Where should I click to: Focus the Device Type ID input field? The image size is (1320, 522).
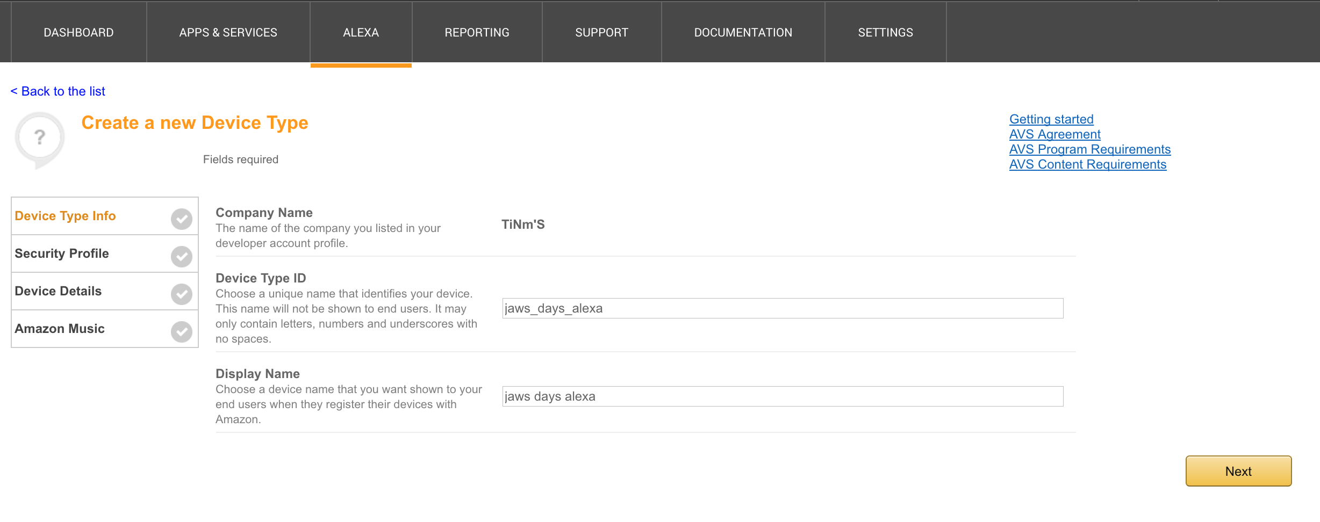(x=783, y=308)
